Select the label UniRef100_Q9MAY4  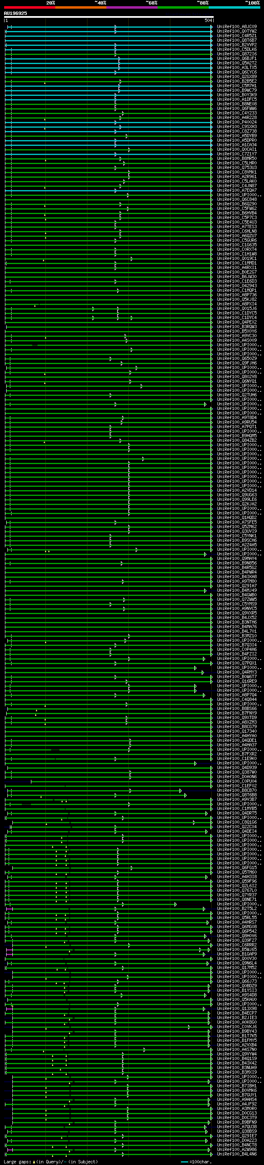point(236,559)
